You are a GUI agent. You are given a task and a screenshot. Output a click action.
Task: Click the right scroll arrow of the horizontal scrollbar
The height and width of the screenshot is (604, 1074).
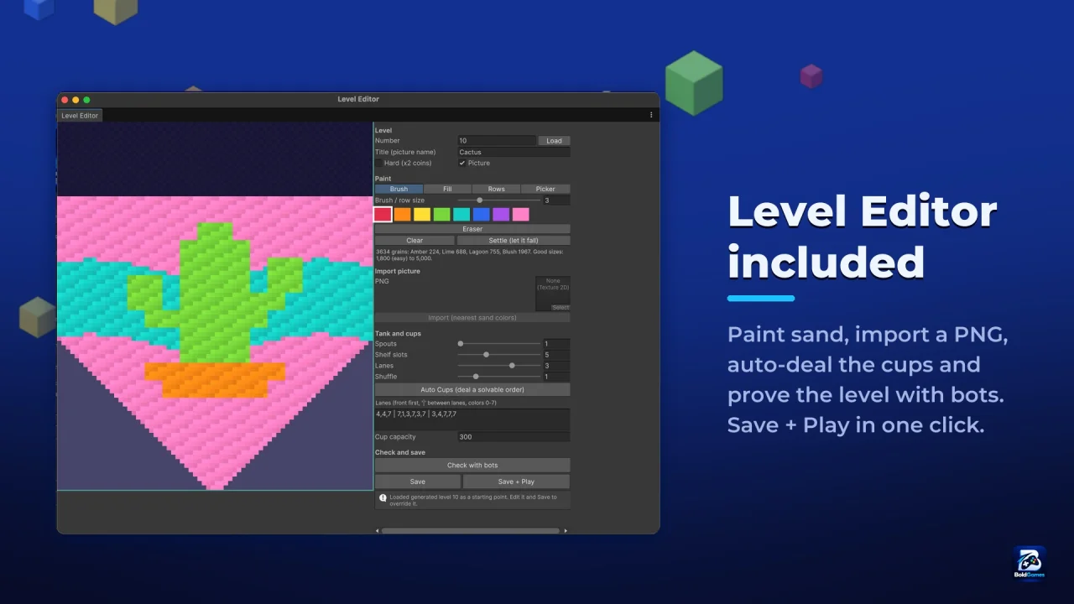pyautogui.click(x=566, y=531)
